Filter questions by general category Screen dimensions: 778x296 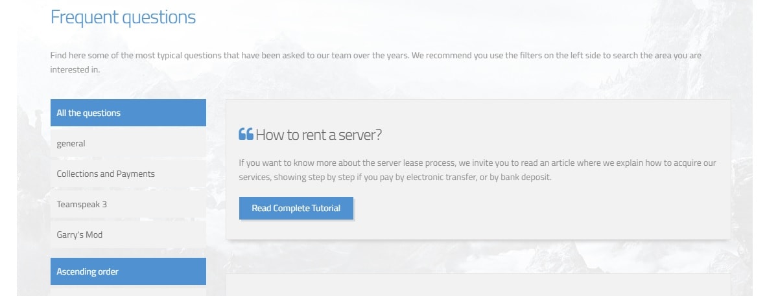[128, 143]
